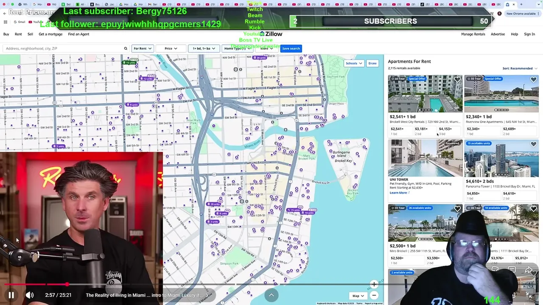Open Riverview One Apartments listing photo
The height and width of the screenshot is (305, 543).
[x=501, y=94]
